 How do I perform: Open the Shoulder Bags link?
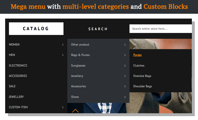[x=143, y=86]
